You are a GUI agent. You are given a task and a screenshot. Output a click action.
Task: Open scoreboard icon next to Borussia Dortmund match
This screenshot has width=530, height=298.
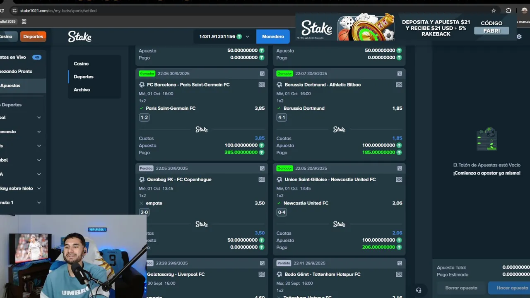click(x=399, y=84)
